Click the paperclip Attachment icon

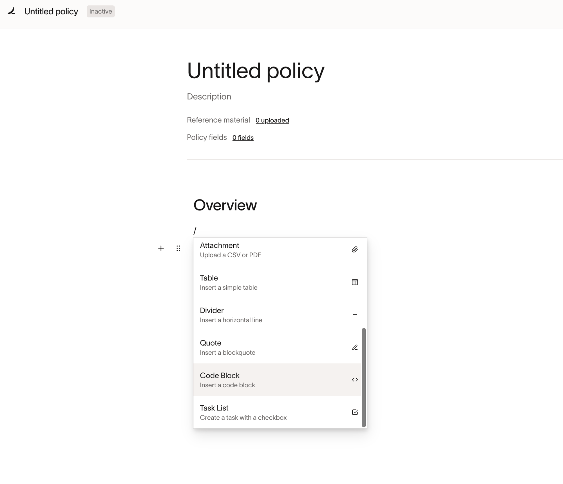coord(355,250)
